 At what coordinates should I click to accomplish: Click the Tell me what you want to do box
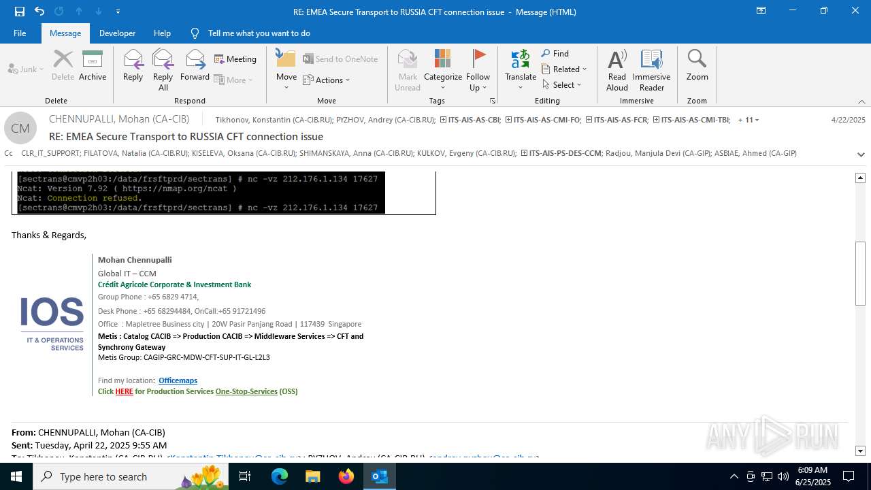point(259,33)
